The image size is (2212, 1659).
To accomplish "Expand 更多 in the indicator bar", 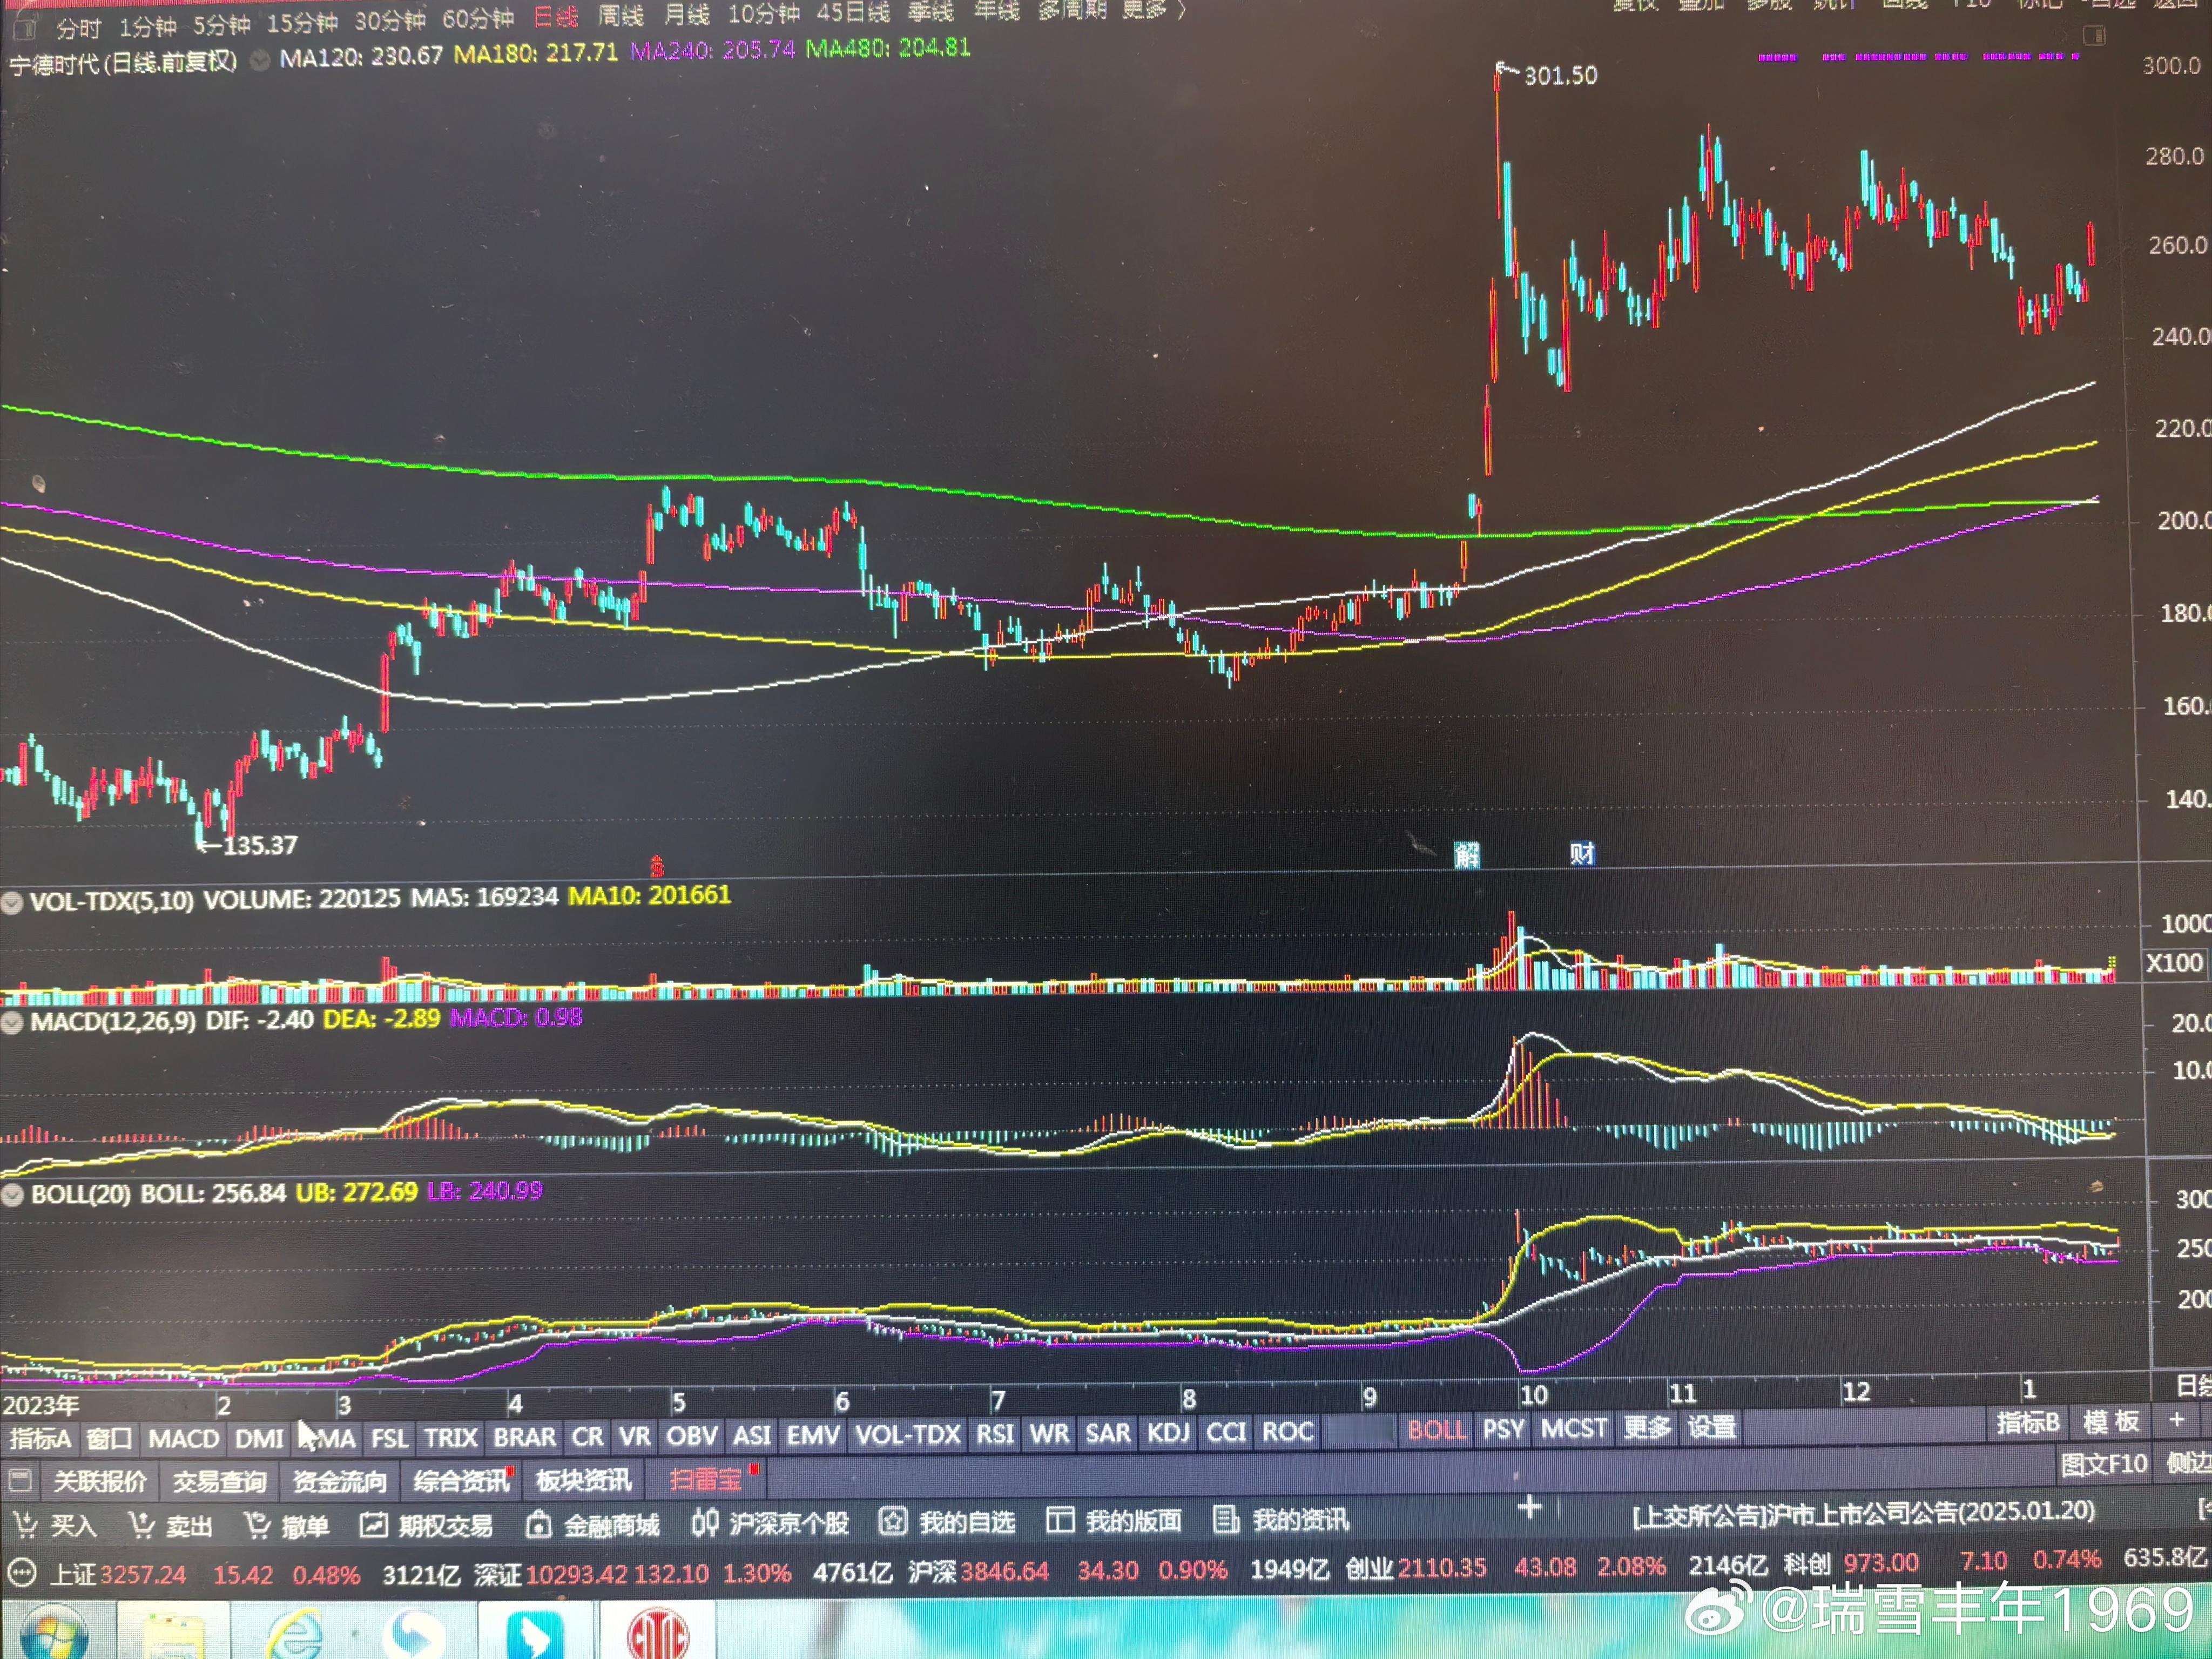I will point(1646,1427).
